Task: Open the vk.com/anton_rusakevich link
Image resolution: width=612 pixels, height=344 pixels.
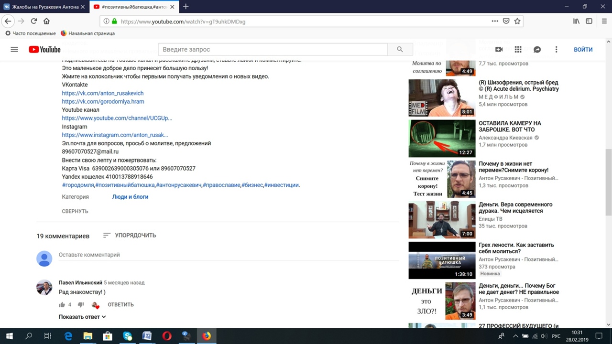Action: (102, 93)
